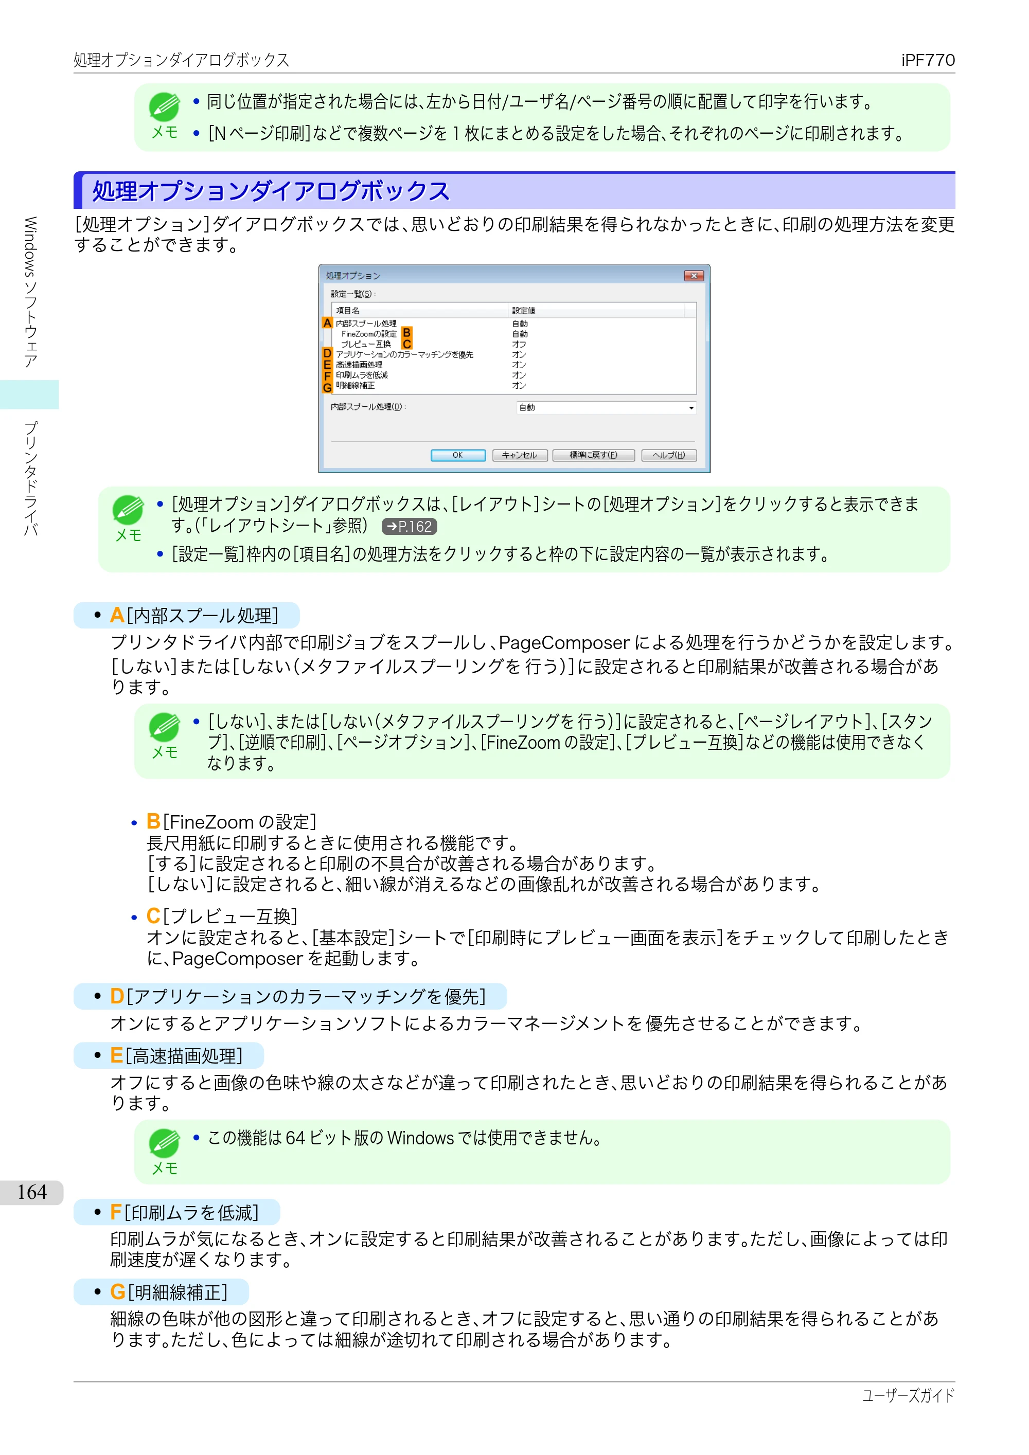Select the 印刷ムラを低減 row in the list
This screenshot has height=1455, width=1029.
(513, 374)
